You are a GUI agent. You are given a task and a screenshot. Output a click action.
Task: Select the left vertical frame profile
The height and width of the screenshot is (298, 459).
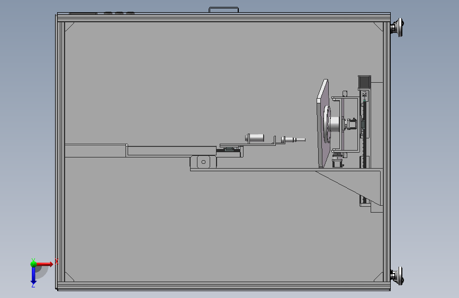point(60,152)
